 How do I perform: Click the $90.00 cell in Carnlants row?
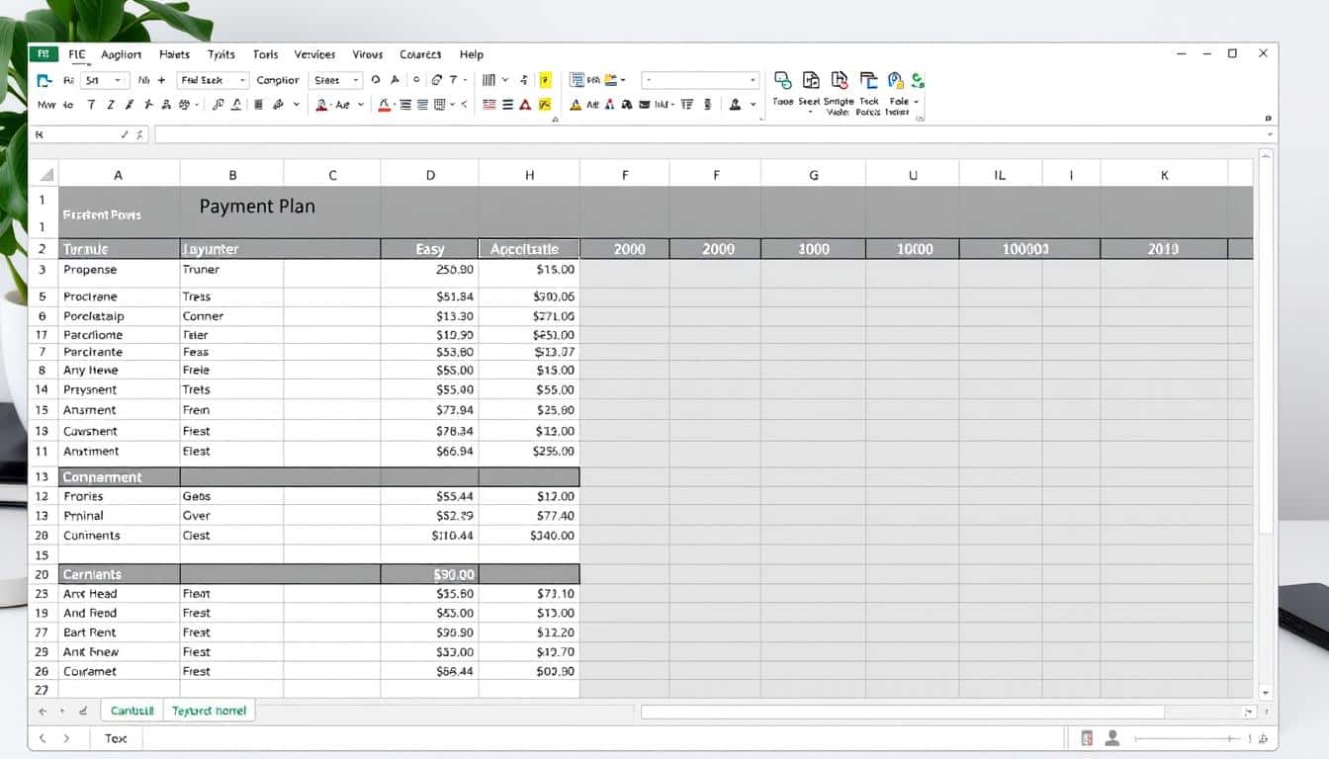pos(430,574)
